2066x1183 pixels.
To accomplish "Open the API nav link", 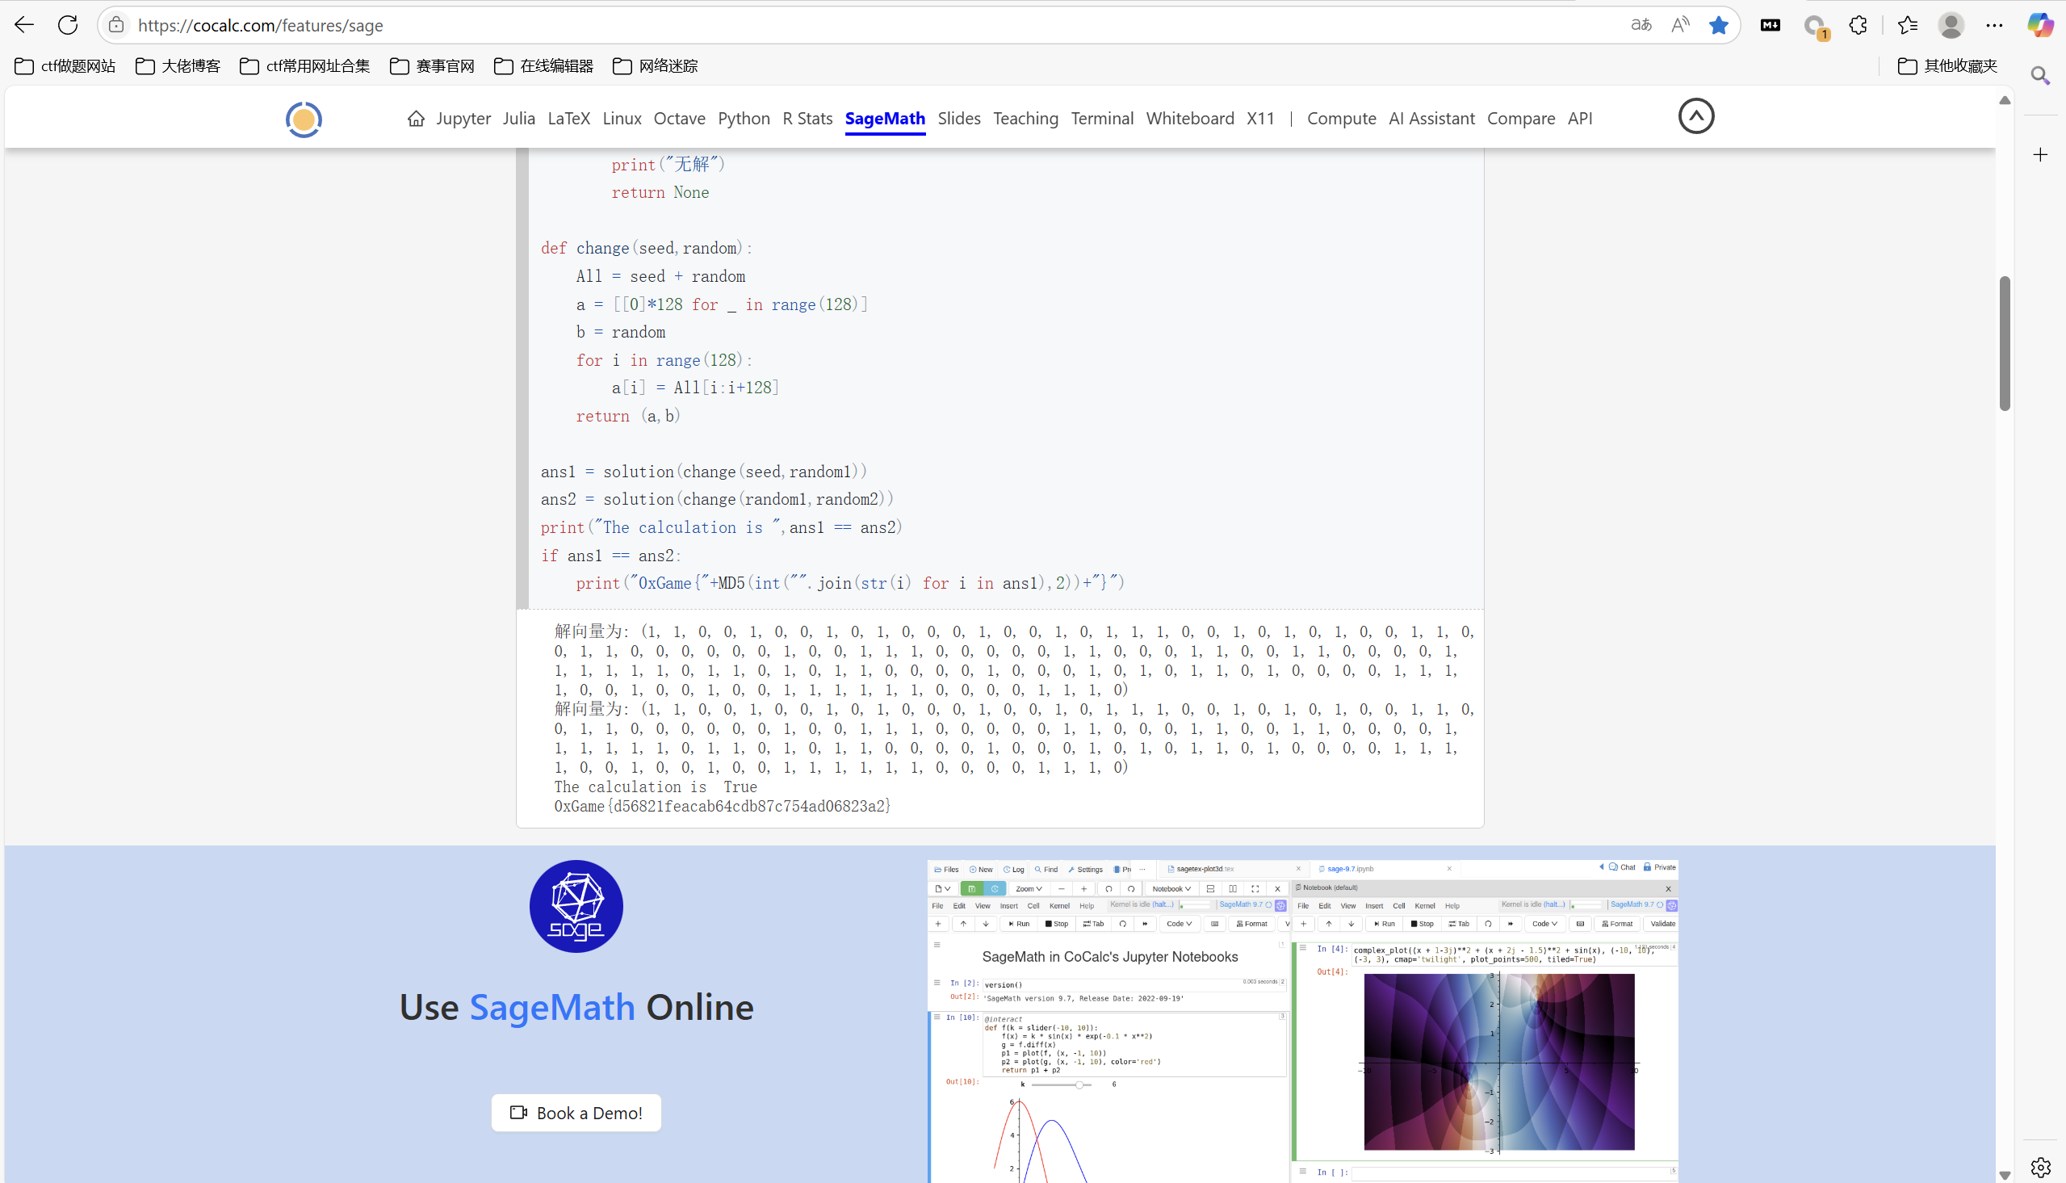I will pyautogui.click(x=1579, y=119).
